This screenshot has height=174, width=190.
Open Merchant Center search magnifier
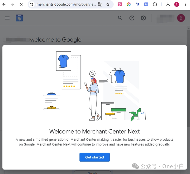[x=120, y=18]
